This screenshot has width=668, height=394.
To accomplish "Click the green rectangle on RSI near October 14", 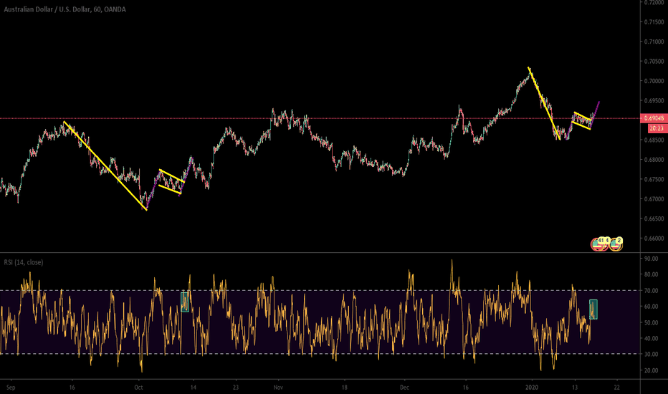I will [184, 302].
